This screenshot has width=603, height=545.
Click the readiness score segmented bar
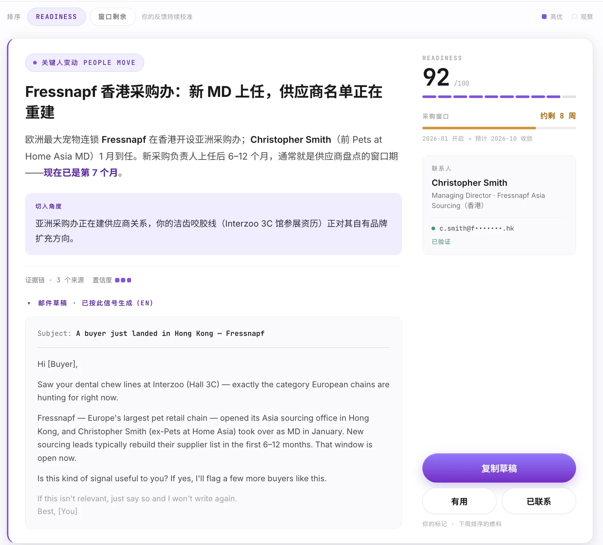click(x=499, y=97)
